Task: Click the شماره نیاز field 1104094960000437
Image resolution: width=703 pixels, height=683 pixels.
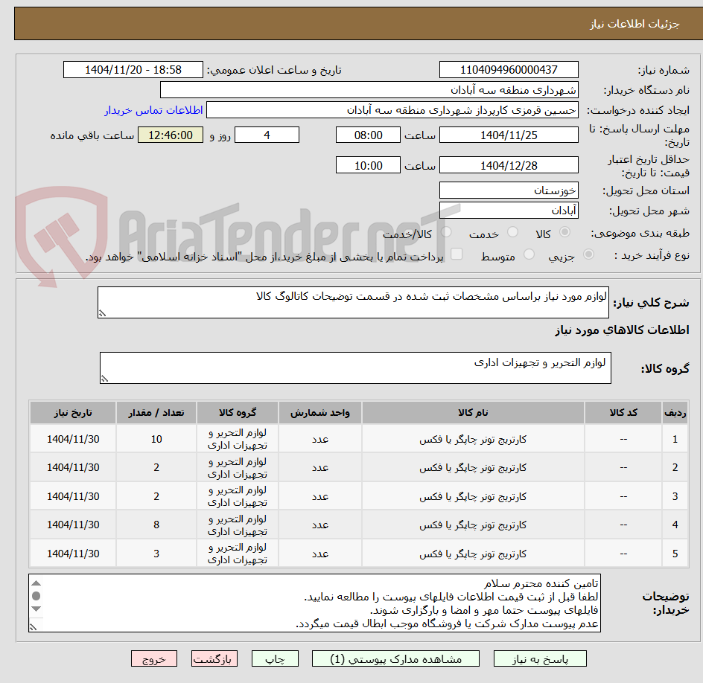Action: [x=509, y=70]
